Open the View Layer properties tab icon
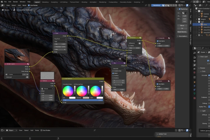The height and width of the screenshot is (140, 210). [195, 65]
